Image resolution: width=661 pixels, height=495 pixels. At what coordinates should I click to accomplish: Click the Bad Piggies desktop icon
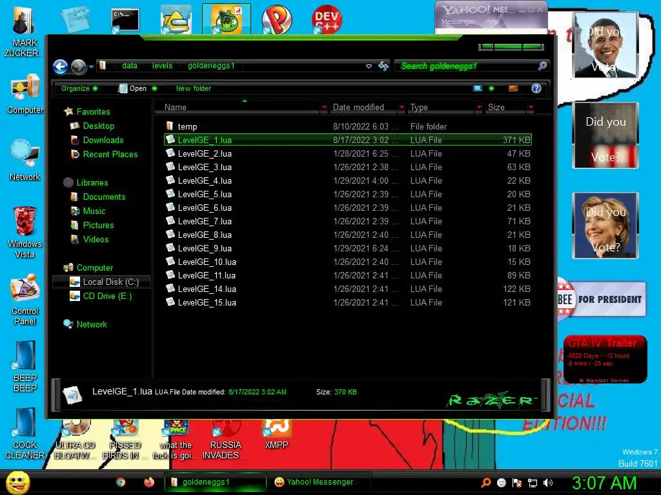(227, 19)
